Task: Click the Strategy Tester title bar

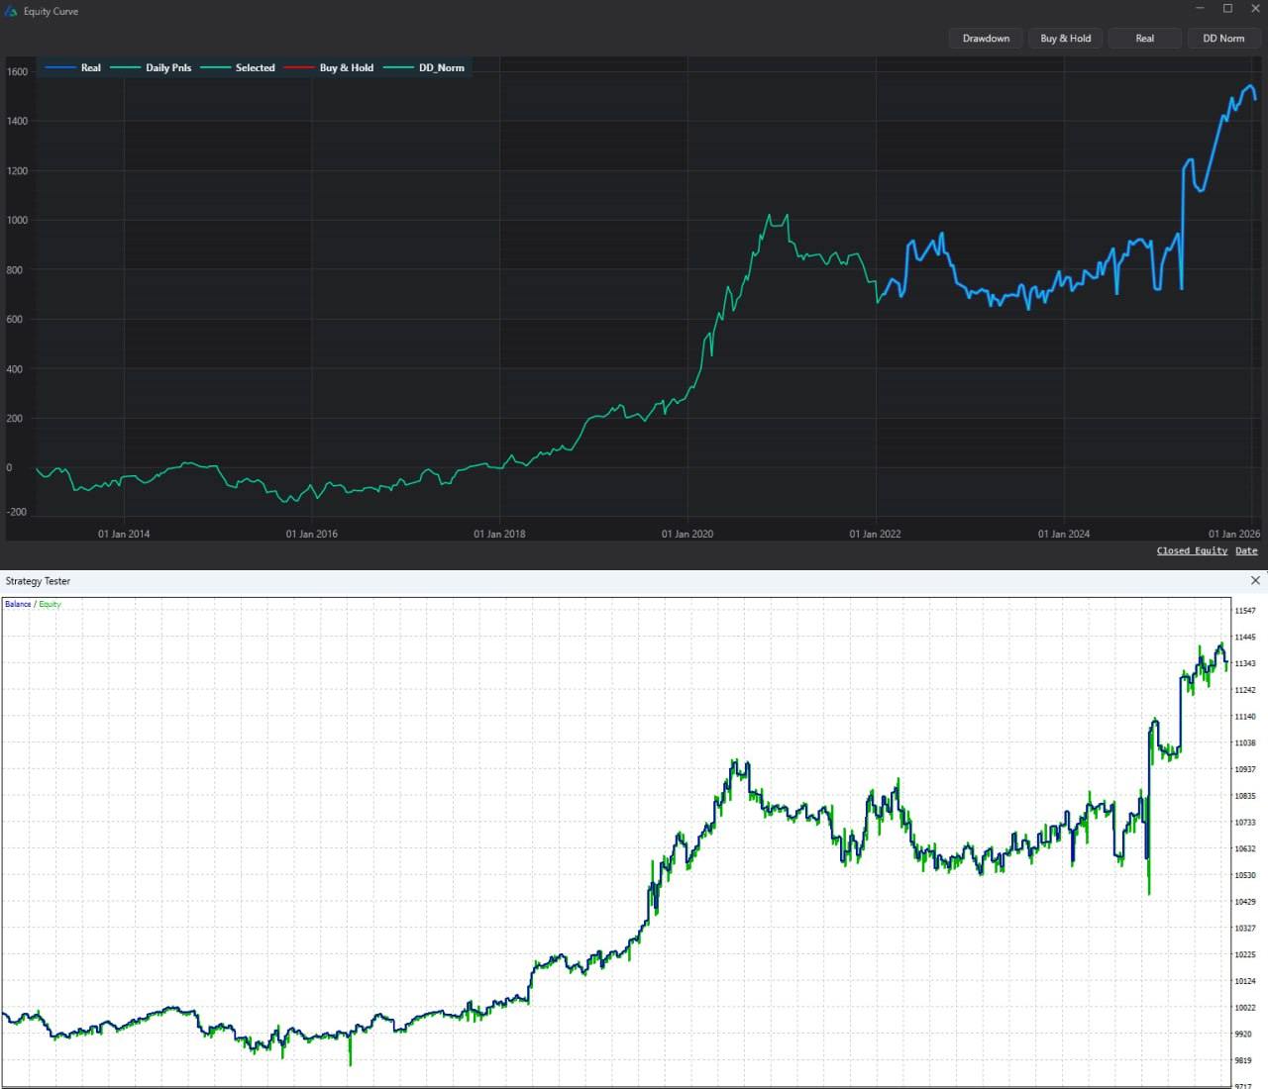Action: pyautogui.click(x=38, y=580)
